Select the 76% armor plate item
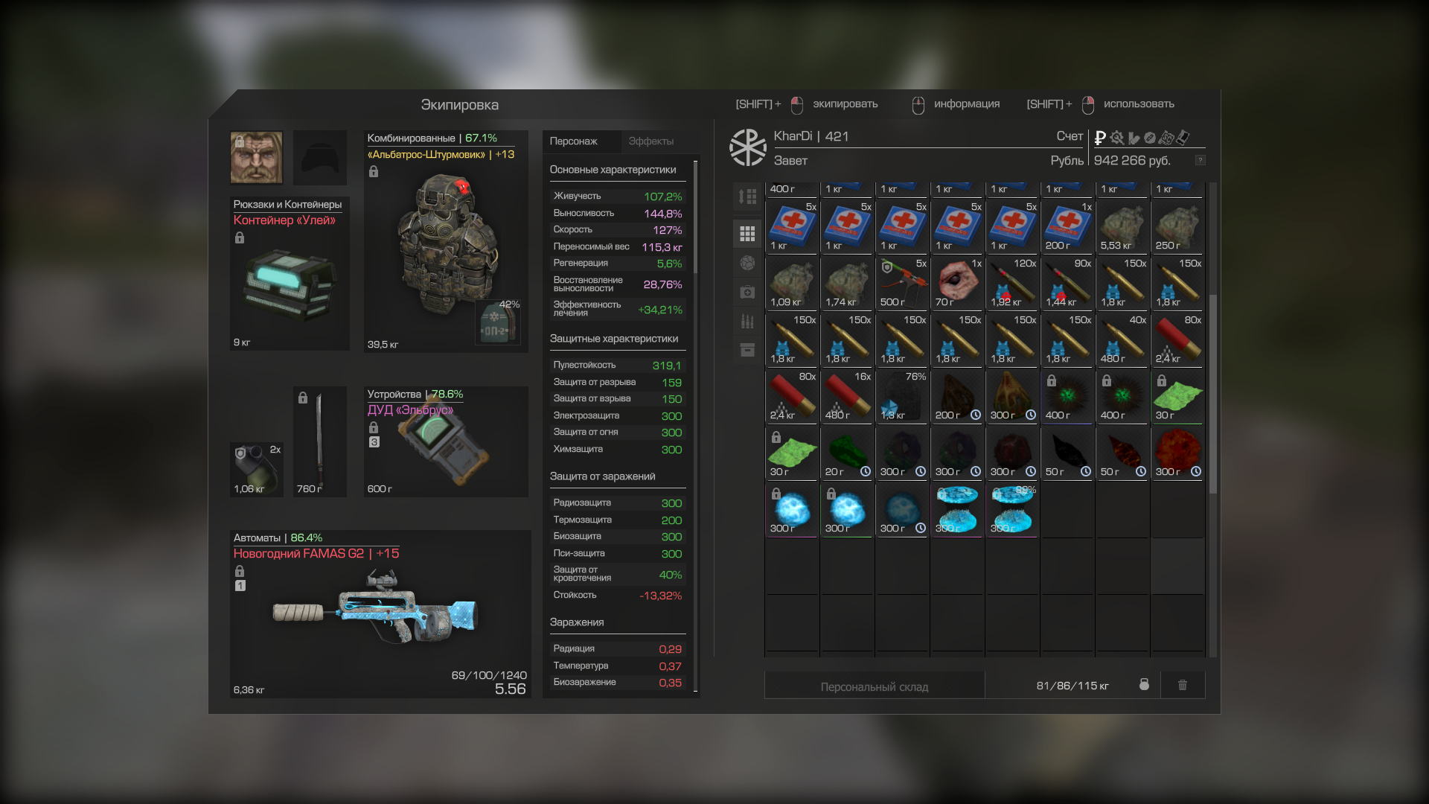1429x804 pixels. coord(902,397)
